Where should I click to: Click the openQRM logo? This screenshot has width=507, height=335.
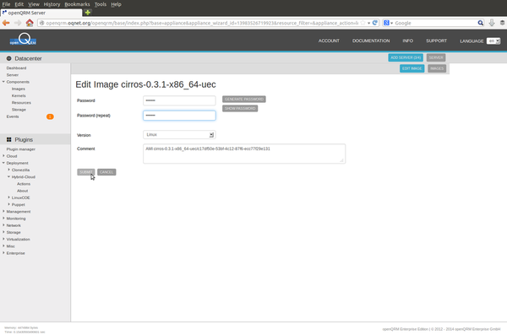(23, 40)
